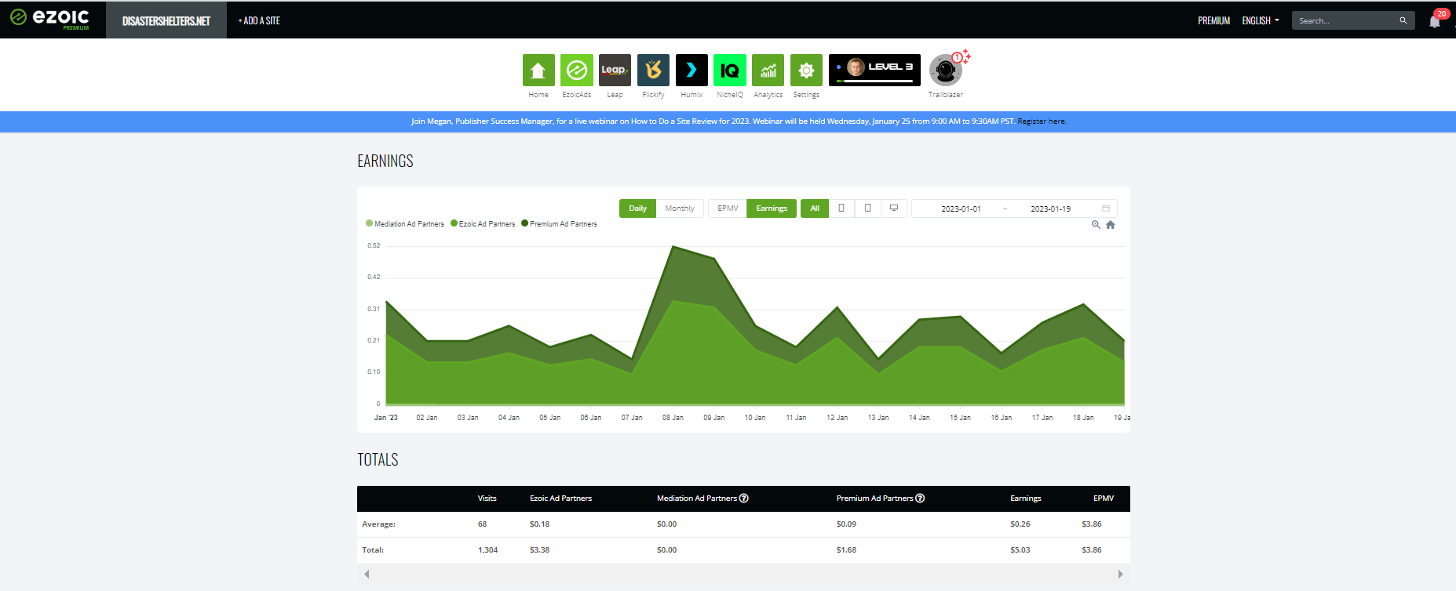This screenshot has height=591, width=1456.
Task: Edit the end date 2023-01-19
Action: click(1050, 209)
